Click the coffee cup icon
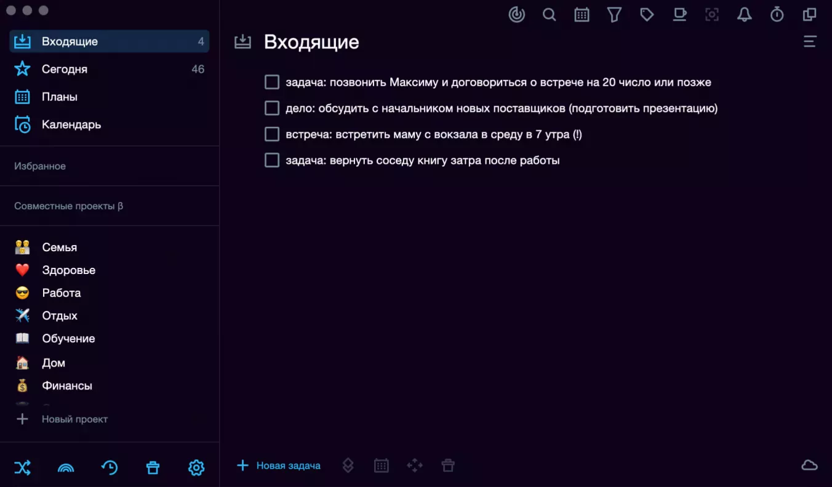Screen dimensions: 832x487 679,15
